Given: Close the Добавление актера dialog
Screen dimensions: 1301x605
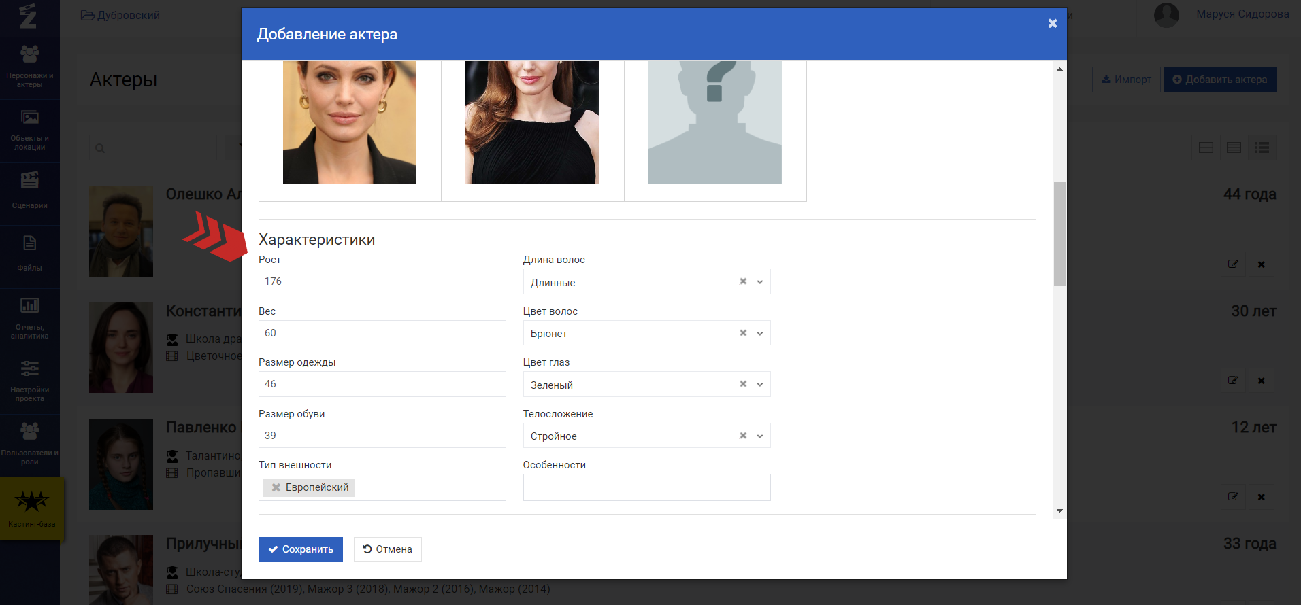Looking at the screenshot, I should tap(1052, 23).
